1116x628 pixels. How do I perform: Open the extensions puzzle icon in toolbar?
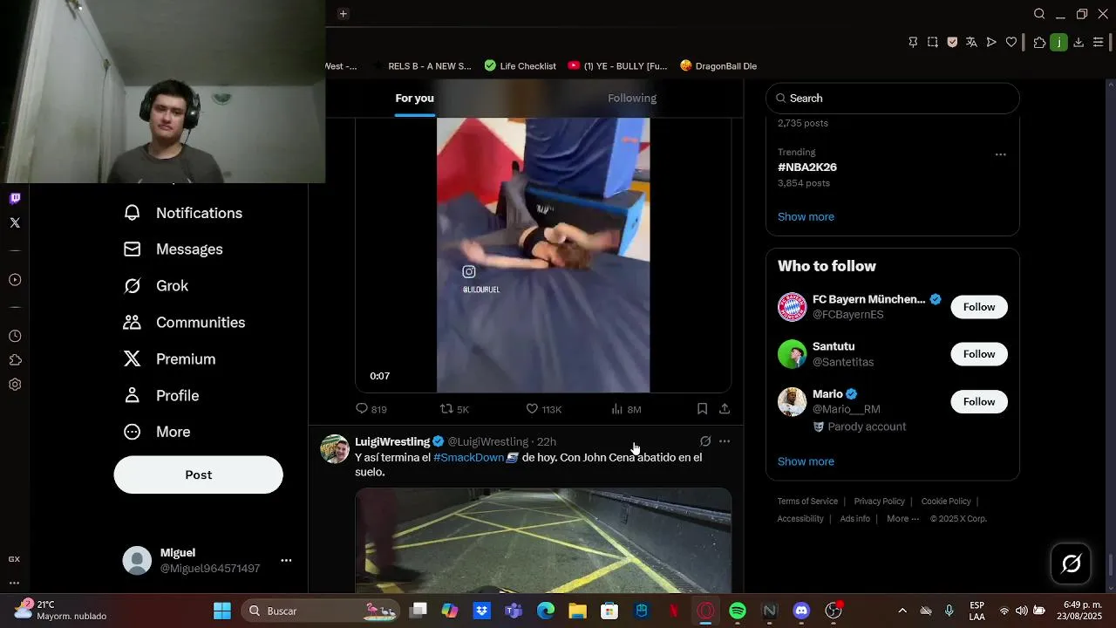coord(1039,42)
